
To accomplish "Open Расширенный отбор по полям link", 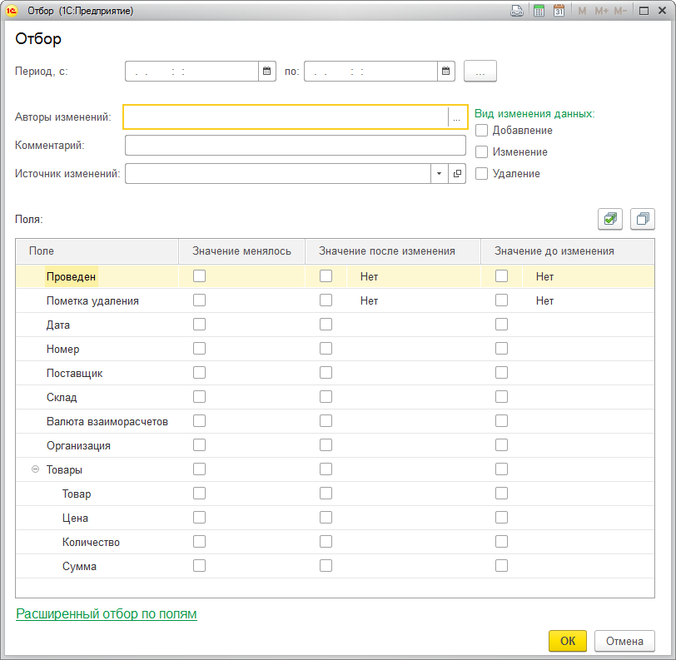I will click(107, 614).
